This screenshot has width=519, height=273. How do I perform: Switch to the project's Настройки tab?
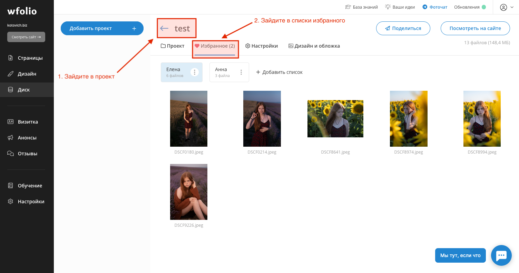pos(262,46)
